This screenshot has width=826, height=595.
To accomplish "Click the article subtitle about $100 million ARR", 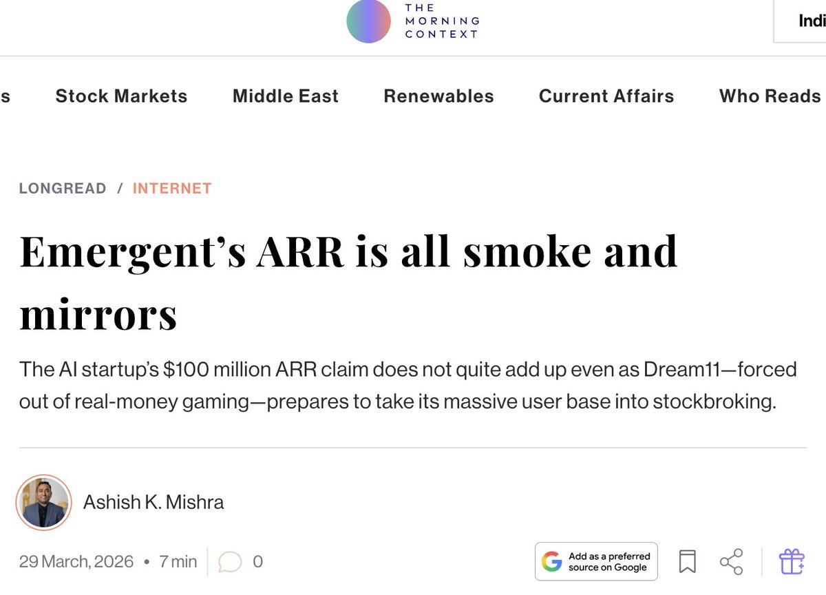I will (x=407, y=386).
